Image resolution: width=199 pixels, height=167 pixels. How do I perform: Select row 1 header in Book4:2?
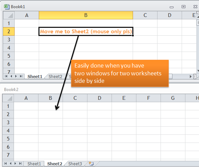8,106
